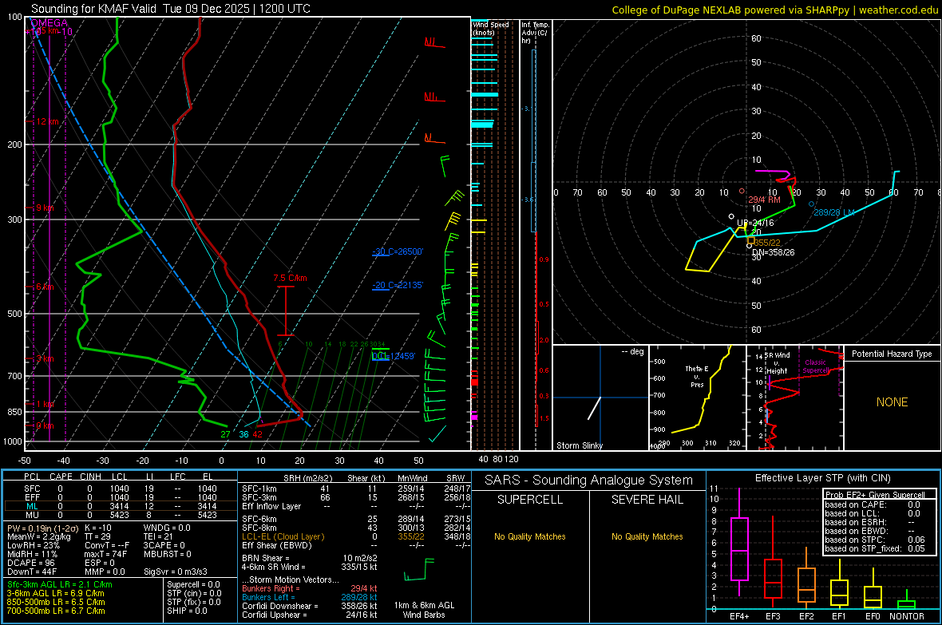Screen dimensions: 942x625
Task: Click the 29/4 RM hodograph label
Action: coord(764,200)
